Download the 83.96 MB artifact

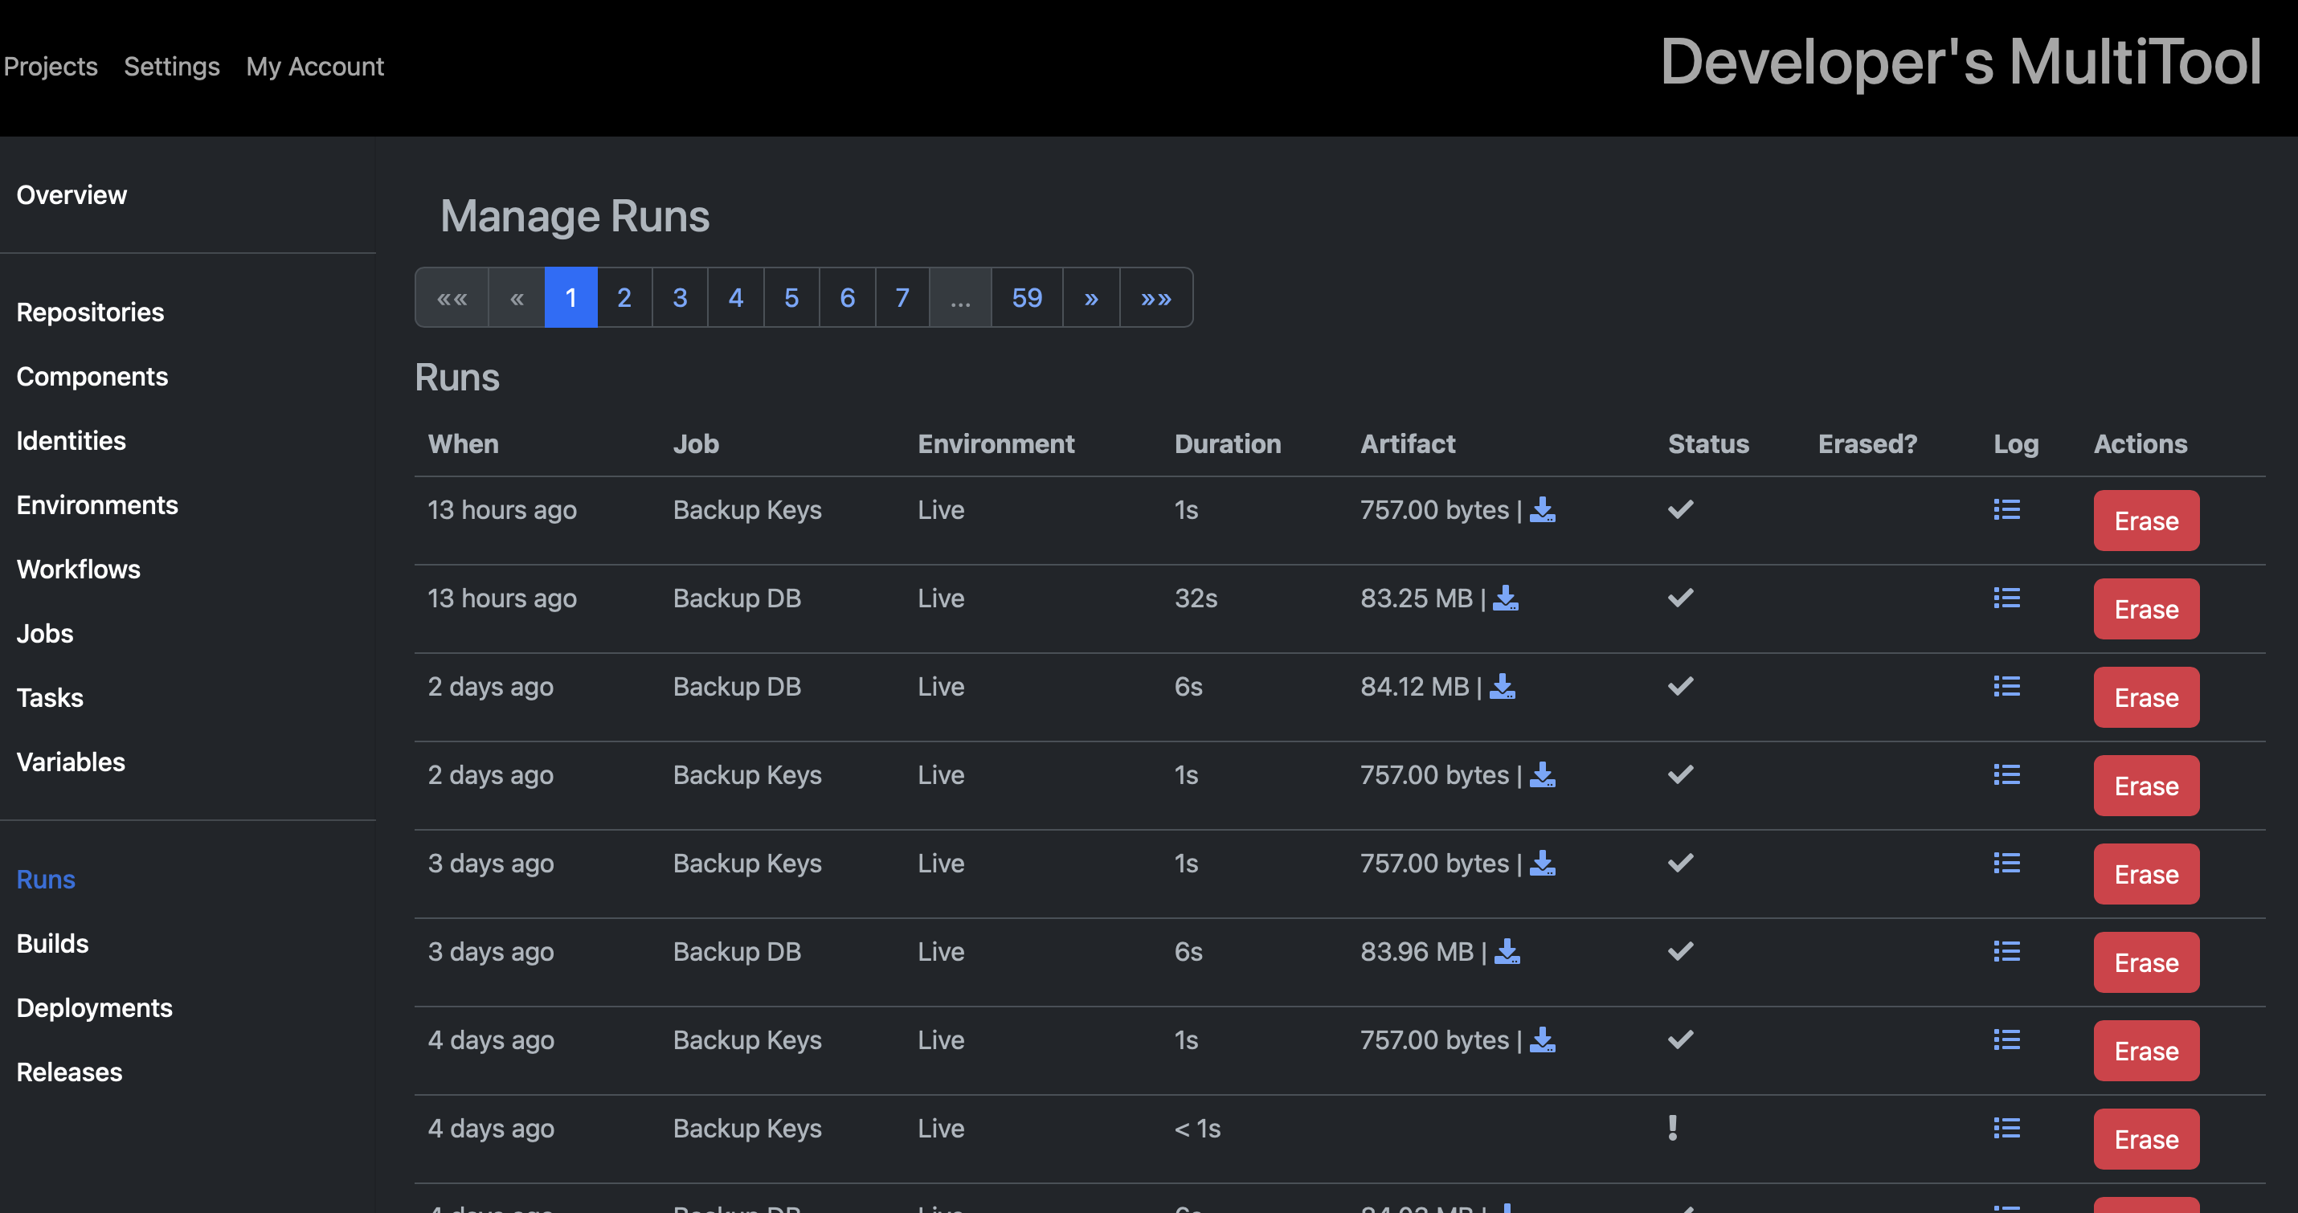click(x=1507, y=952)
